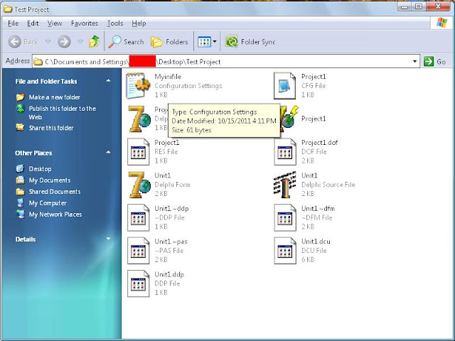455x341 pixels.
Task: Expand the Address bar dropdown
Action: [415, 62]
